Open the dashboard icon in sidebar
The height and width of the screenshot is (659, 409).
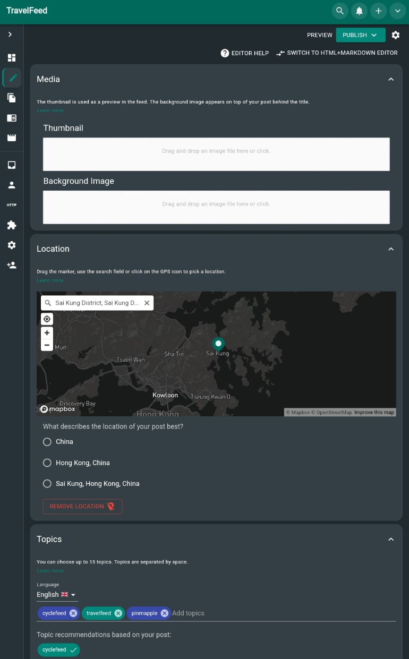(12, 58)
